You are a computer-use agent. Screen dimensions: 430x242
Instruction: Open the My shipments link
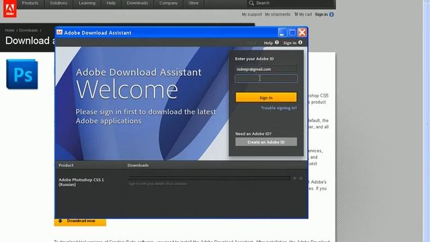point(277,14)
